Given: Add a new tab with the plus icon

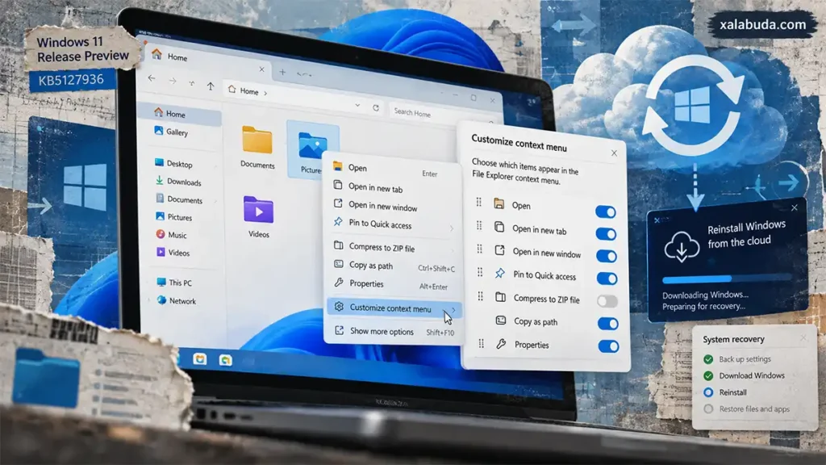Looking at the screenshot, I should [282, 72].
